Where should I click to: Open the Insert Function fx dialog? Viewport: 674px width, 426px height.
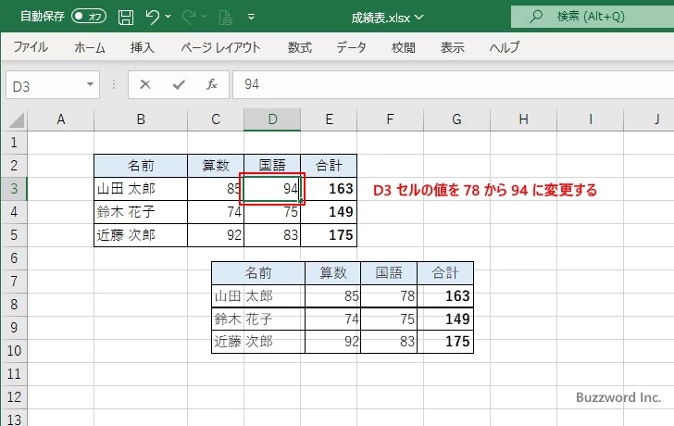[211, 84]
